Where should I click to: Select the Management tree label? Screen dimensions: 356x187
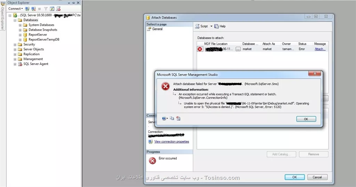pyautogui.click(x=33, y=59)
